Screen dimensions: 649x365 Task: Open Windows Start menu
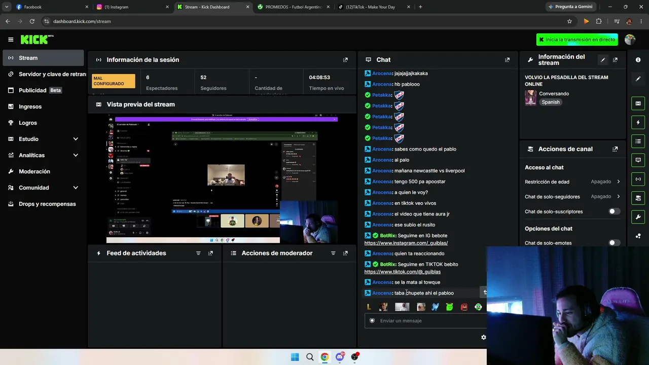point(295,357)
